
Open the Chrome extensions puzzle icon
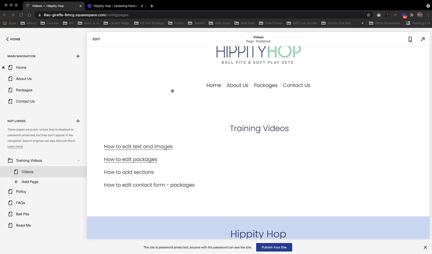click(x=412, y=15)
